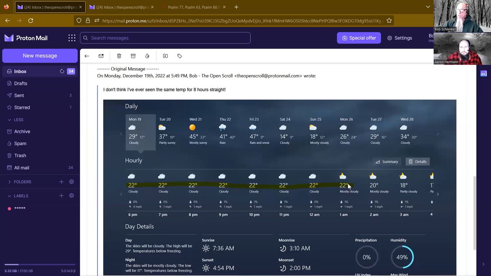Open the Firefox list all tabs dropdown

[x=428, y=7]
